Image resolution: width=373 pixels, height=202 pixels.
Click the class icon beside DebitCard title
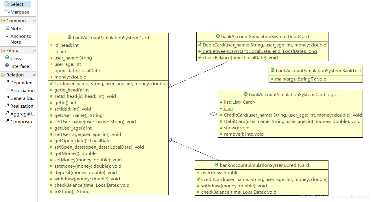click(218, 36)
